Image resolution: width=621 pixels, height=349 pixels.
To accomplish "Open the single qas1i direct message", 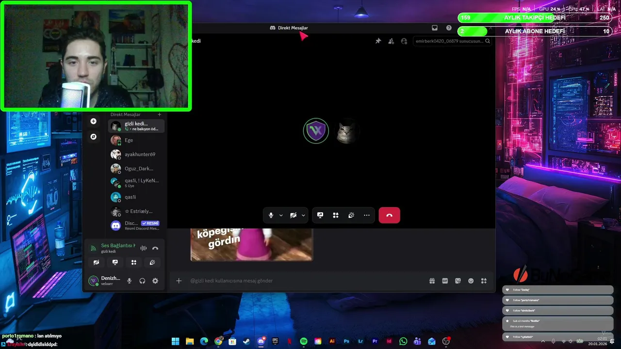I will (x=136, y=197).
